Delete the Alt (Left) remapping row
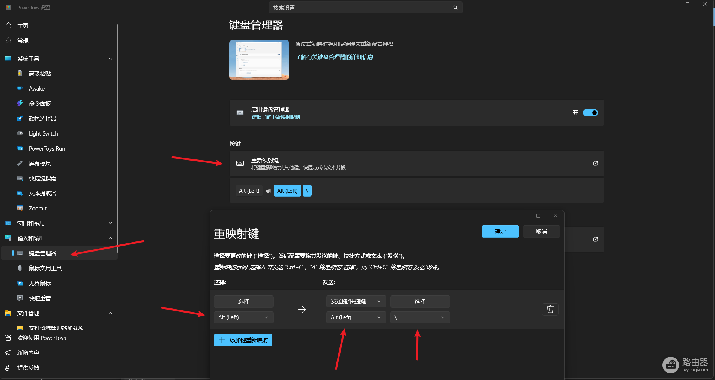The image size is (715, 380). click(550, 309)
